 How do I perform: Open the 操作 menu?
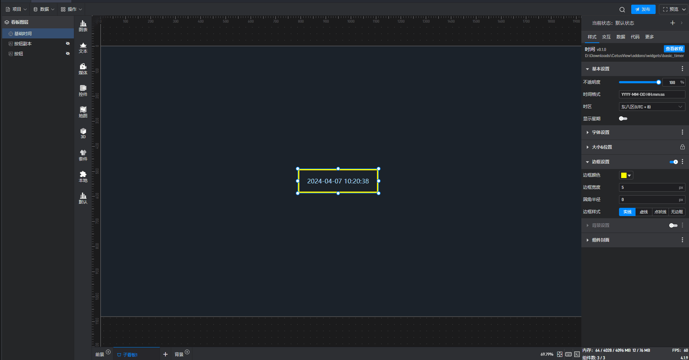71,9
